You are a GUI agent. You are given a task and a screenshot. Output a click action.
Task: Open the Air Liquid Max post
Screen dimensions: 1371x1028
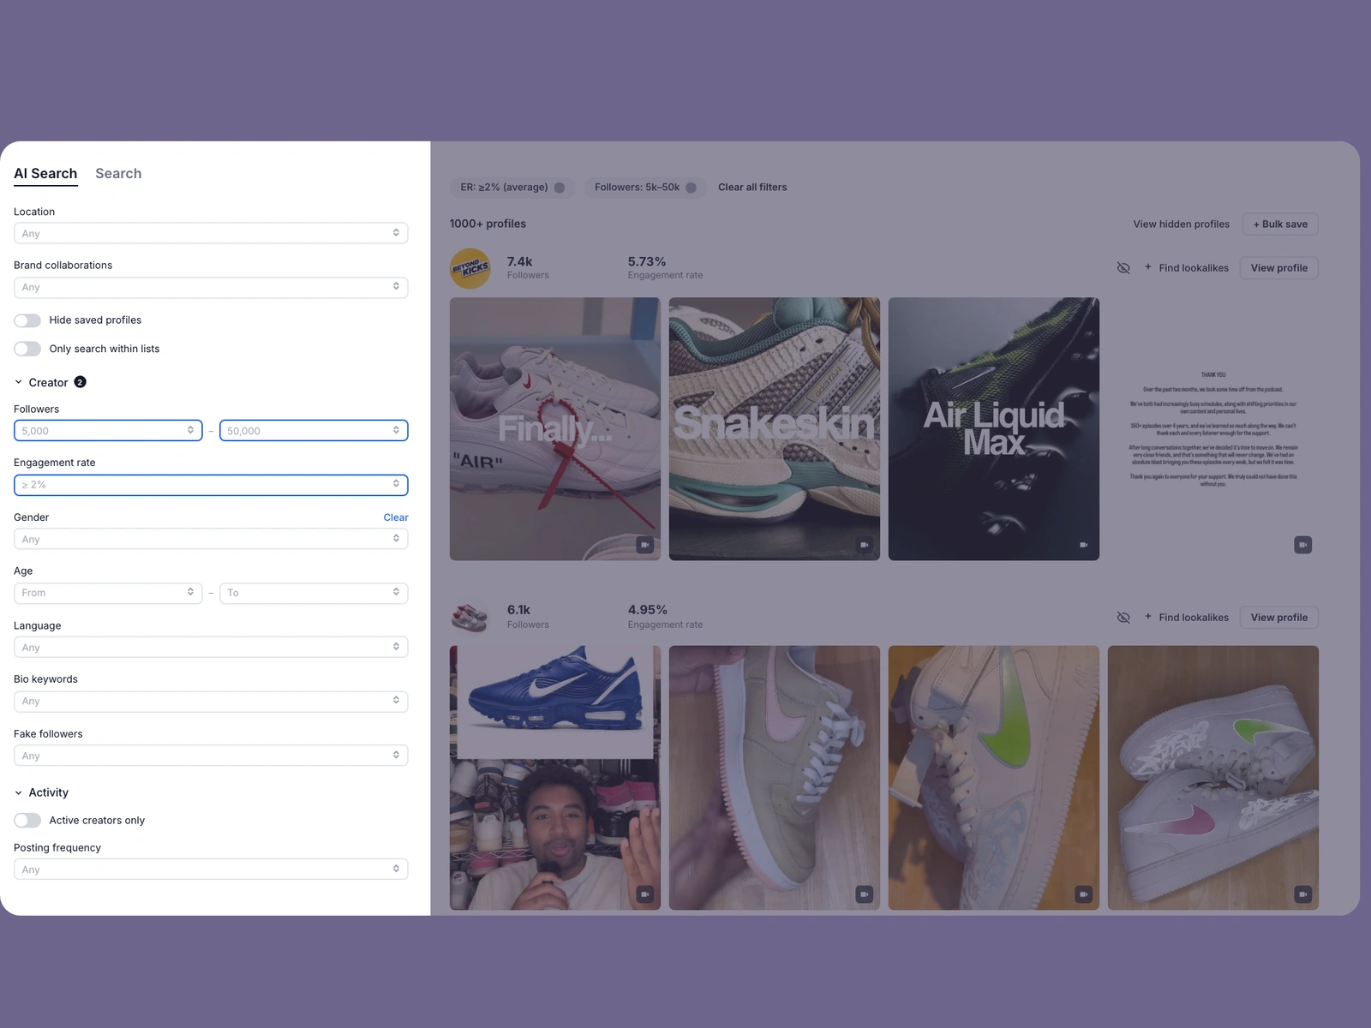click(x=994, y=428)
